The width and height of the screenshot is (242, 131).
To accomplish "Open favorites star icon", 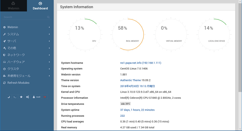I will [21, 97].
